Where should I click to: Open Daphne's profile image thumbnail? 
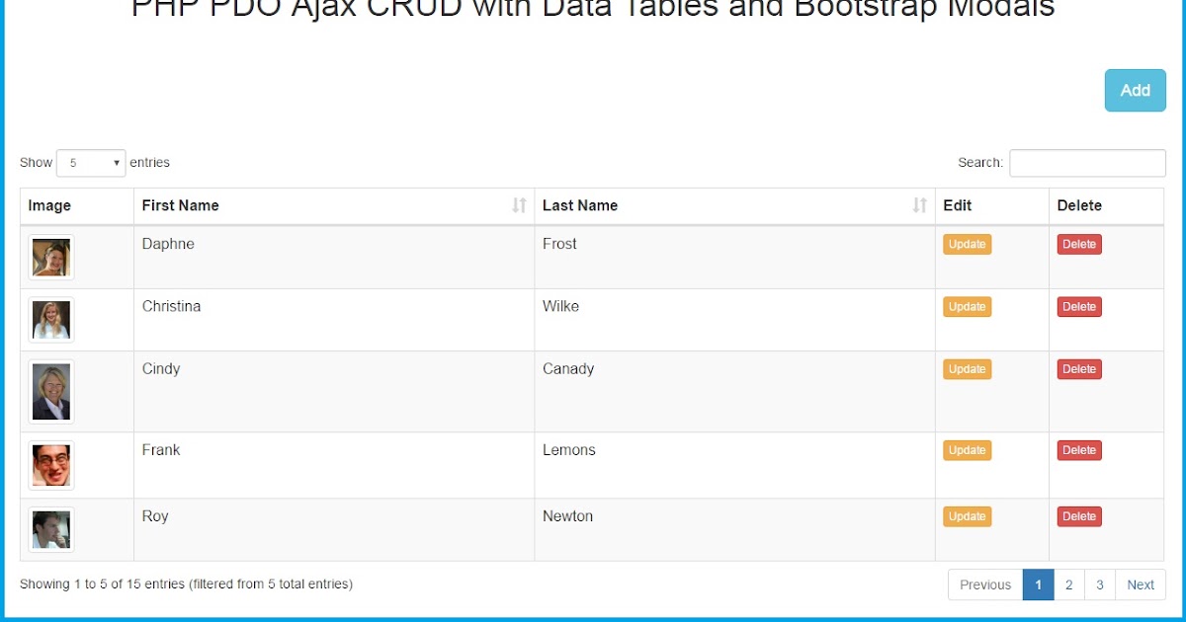(x=51, y=258)
